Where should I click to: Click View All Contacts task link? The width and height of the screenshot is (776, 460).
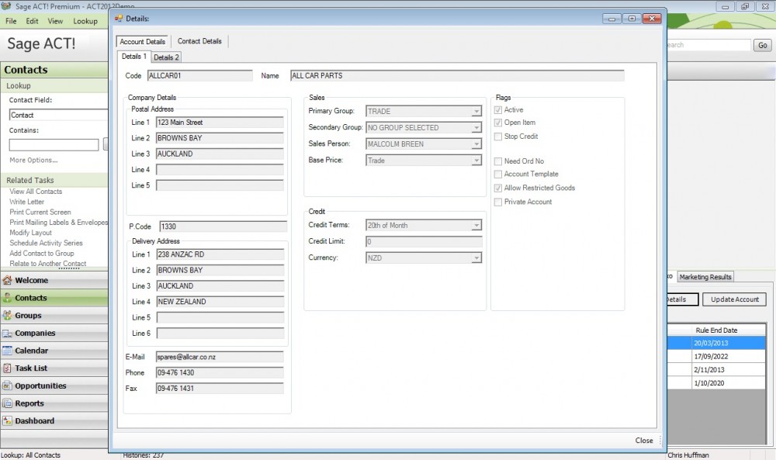point(36,192)
